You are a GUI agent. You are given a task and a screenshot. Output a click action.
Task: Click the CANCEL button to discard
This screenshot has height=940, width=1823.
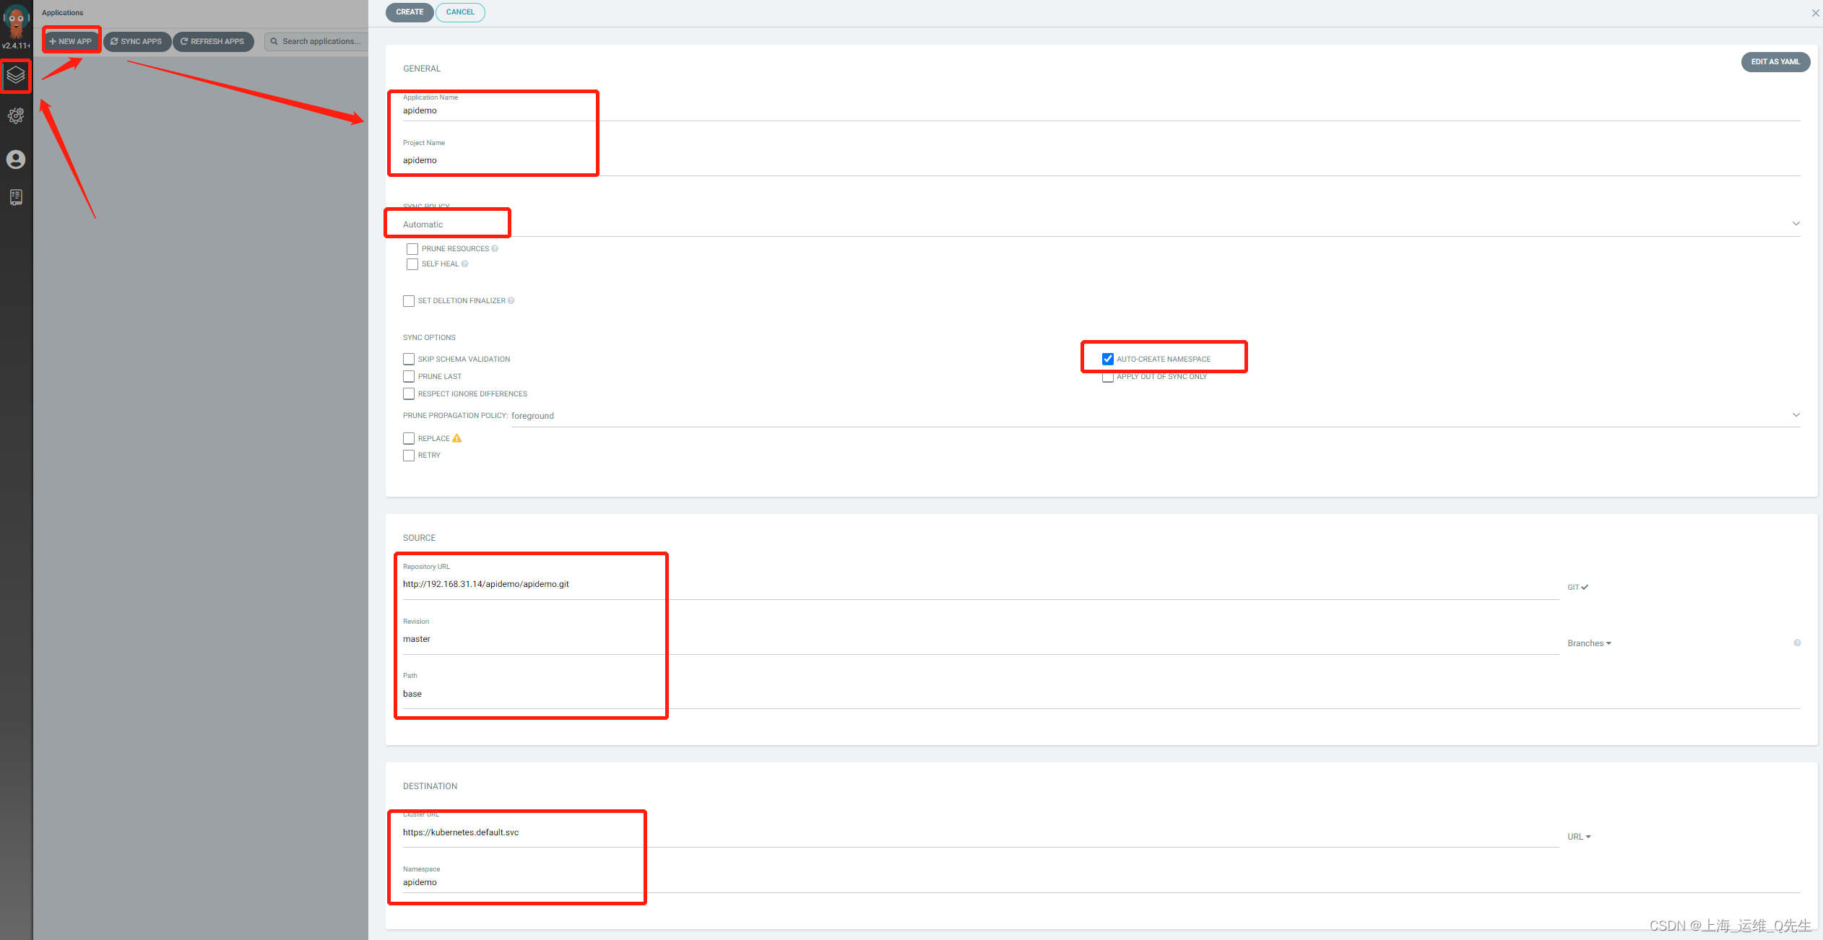click(x=459, y=12)
